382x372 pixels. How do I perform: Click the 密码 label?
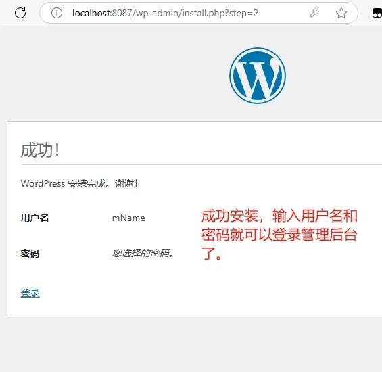[30, 254]
